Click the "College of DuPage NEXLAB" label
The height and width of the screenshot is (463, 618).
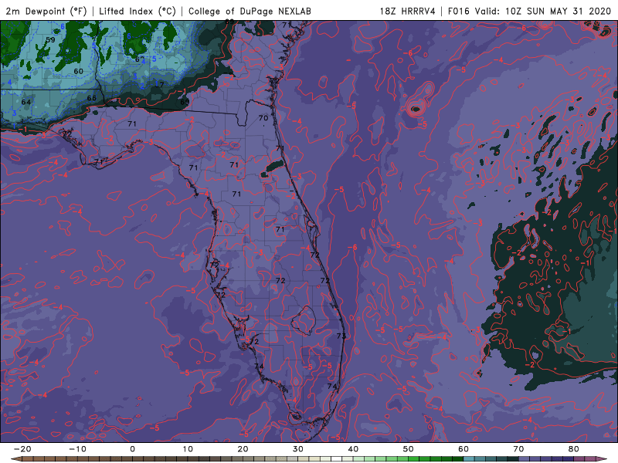coord(250,11)
